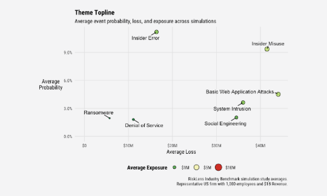Image resolution: width=327 pixels, height=196 pixels.
Task: Click the green $1M exposure legend circle
Action: 175,168
